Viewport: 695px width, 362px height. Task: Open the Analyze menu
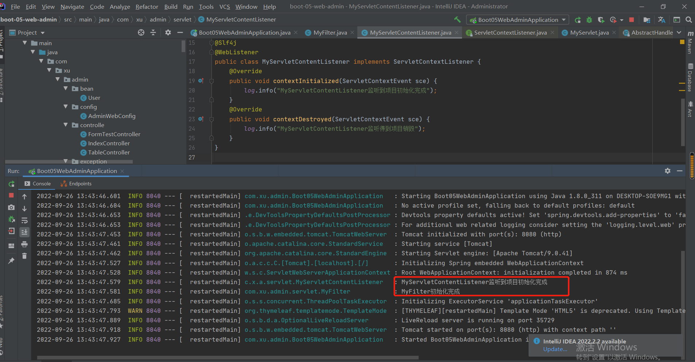[x=120, y=7]
